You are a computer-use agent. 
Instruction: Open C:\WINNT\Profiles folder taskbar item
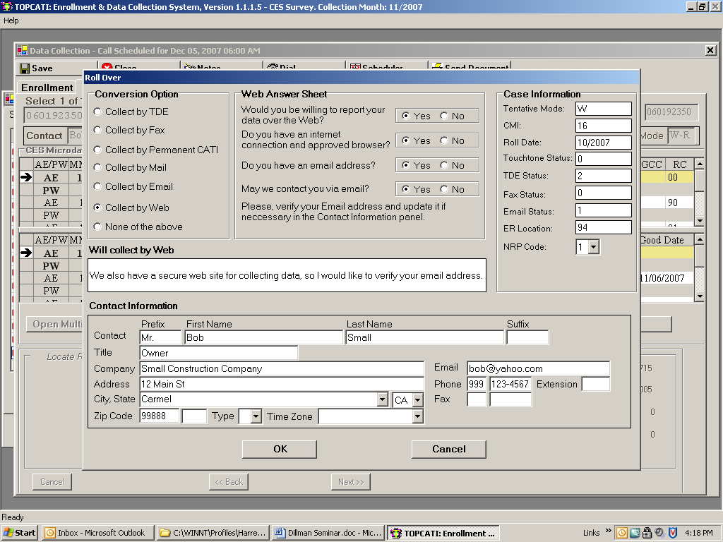[x=213, y=533]
